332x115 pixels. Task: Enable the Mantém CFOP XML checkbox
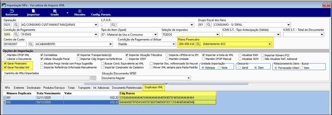[x=6, y=55]
